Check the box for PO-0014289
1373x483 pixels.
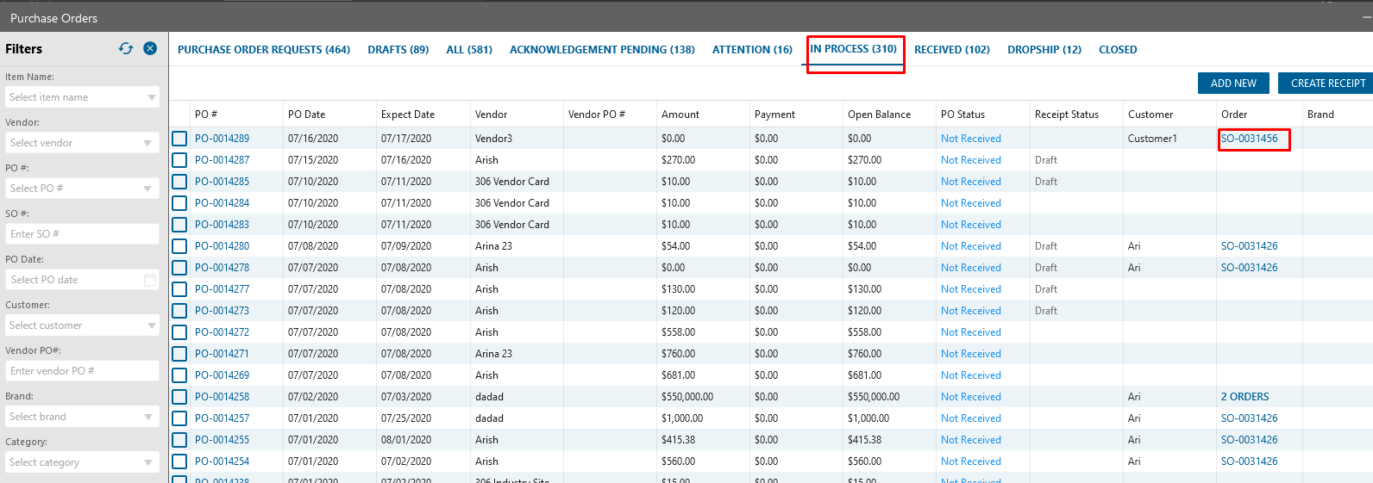click(x=179, y=139)
